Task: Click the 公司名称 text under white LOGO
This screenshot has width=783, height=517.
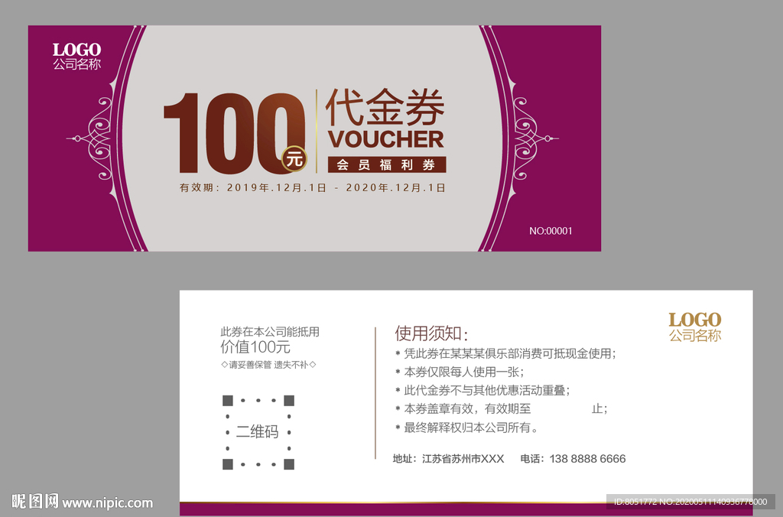Action: [x=77, y=64]
